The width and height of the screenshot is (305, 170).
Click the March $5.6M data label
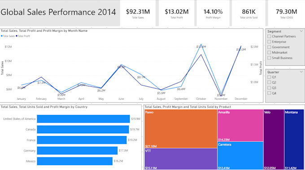coord(61,95)
